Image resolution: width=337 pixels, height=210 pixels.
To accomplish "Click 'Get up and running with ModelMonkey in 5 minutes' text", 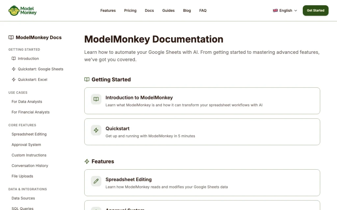I will (x=150, y=136).
